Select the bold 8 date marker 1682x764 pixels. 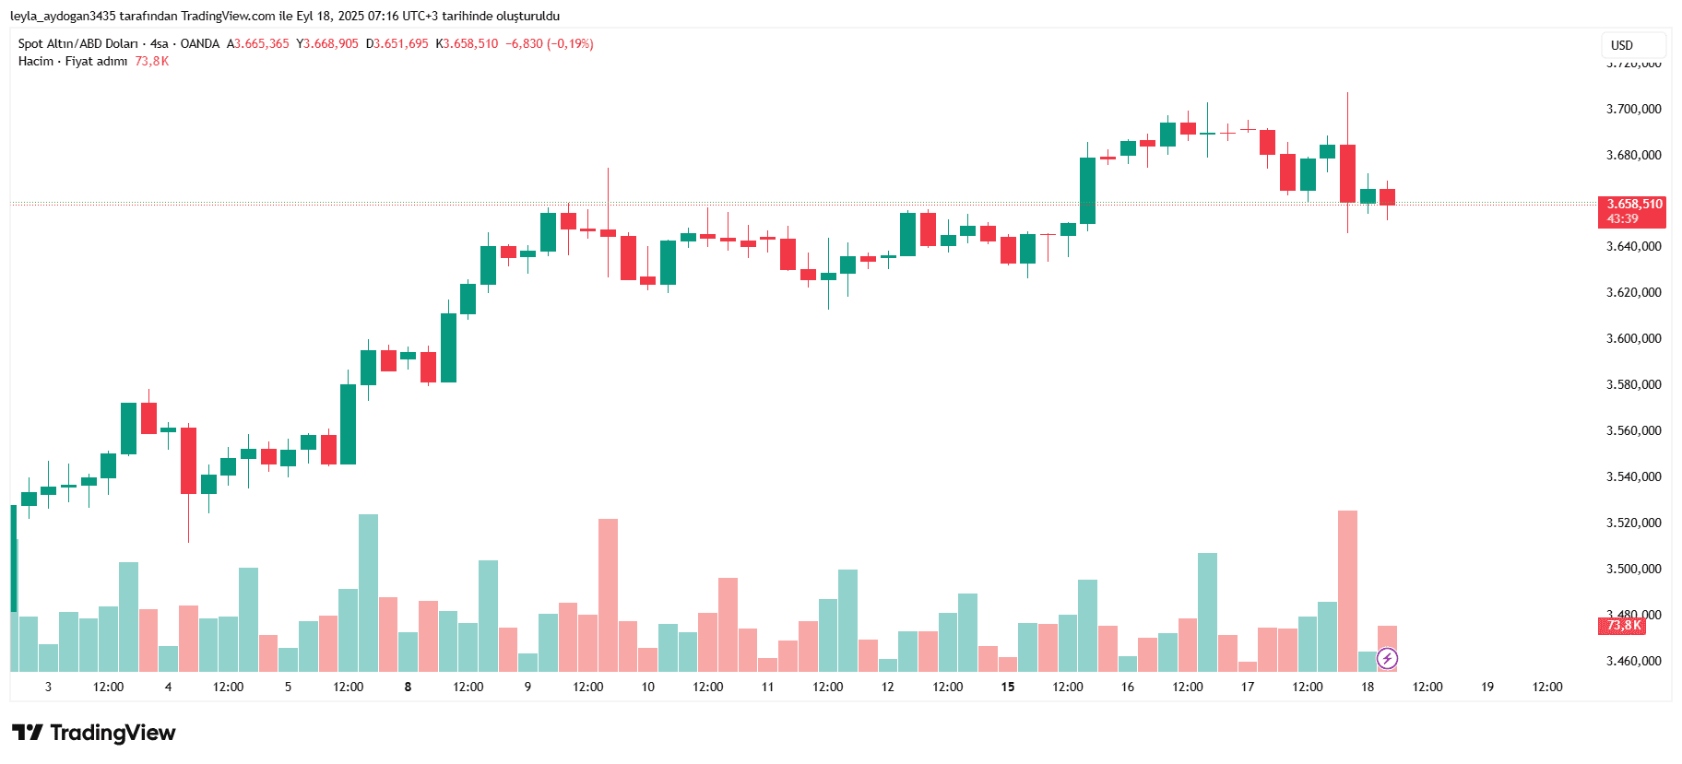click(408, 687)
